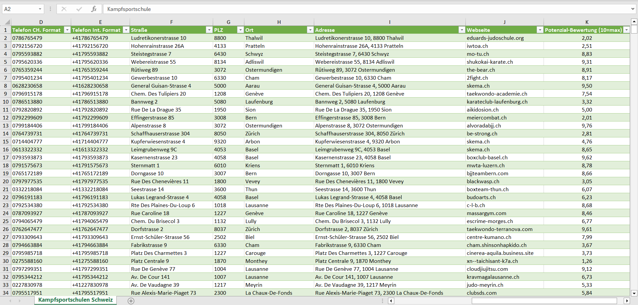Click cell eduards-judoschule.org
This screenshot has width=638, height=305.
(x=505, y=38)
